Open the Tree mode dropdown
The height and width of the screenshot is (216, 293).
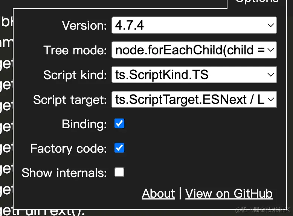point(194,50)
